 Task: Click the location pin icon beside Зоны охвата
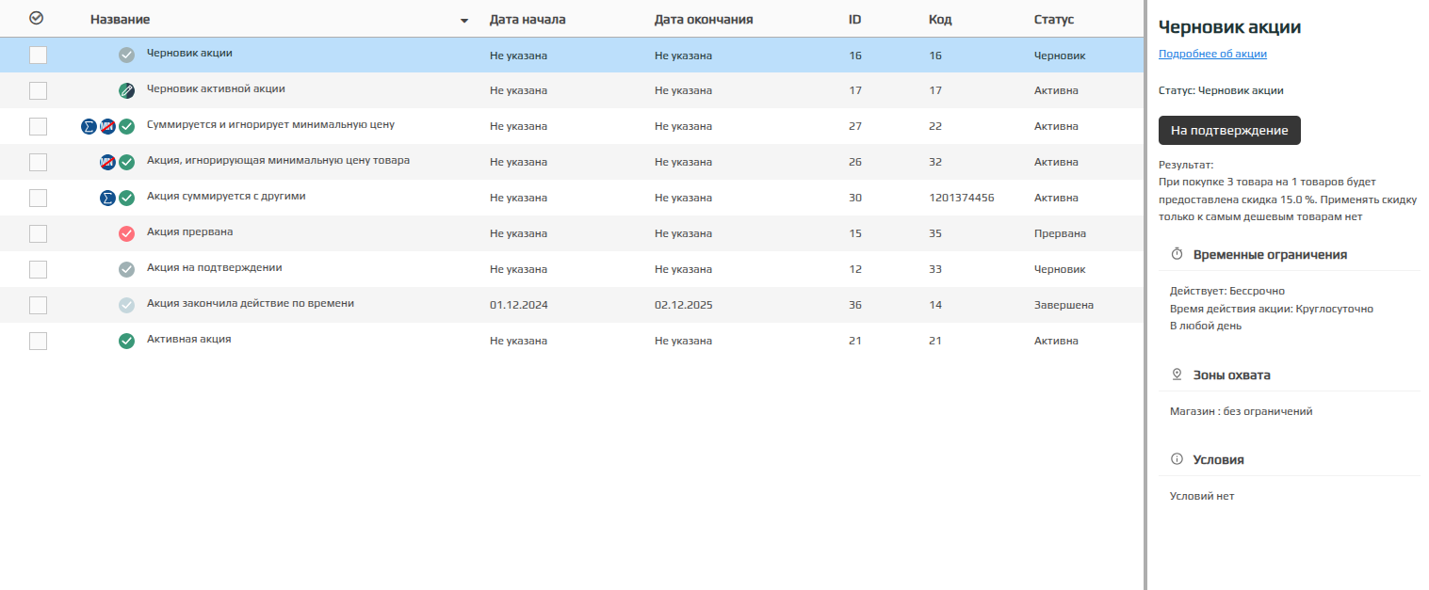1177,375
